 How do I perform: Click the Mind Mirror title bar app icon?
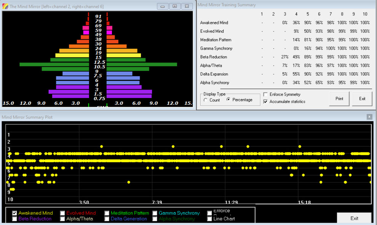coord(5,6)
